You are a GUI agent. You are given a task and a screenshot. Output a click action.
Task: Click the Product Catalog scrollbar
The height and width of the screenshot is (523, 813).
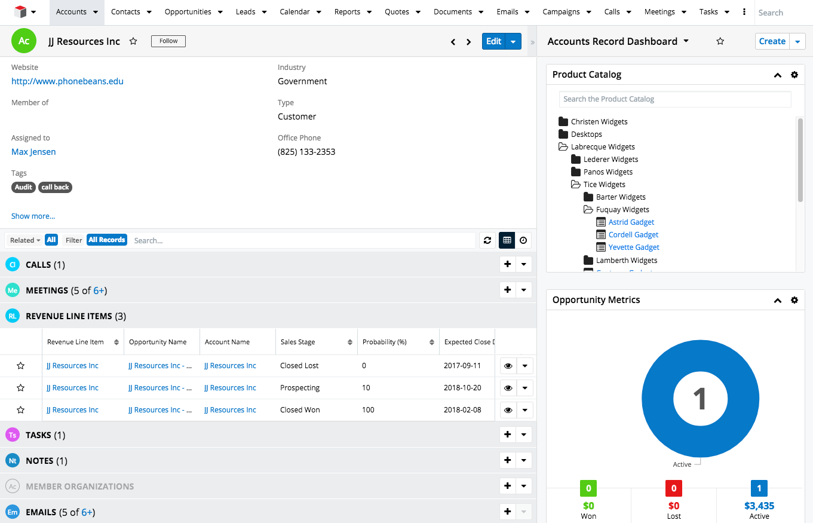[800, 159]
